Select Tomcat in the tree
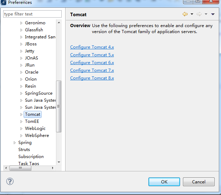The width and height of the screenshot is (221, 195). [x=33, y=114]
